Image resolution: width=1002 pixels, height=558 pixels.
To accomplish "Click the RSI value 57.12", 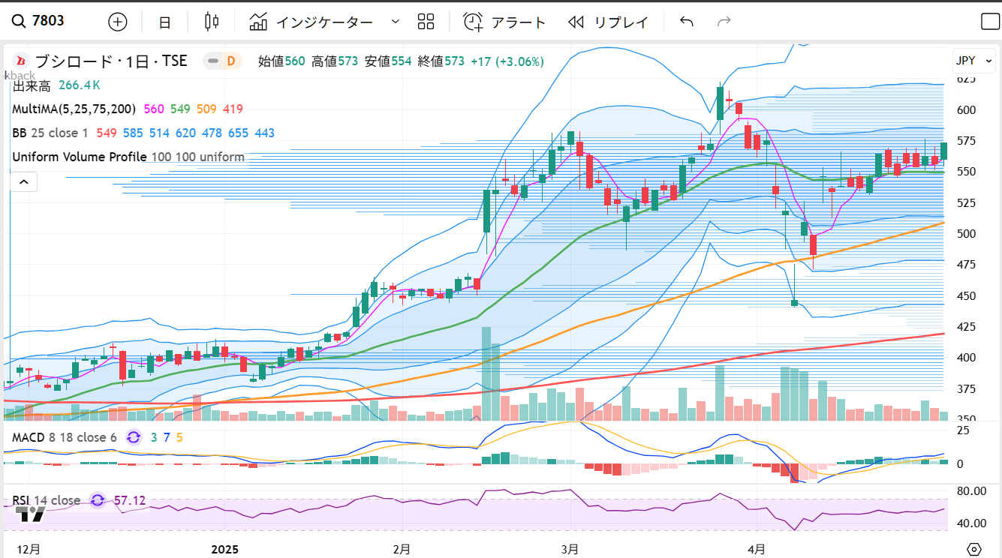I will (x=130, y=500).
